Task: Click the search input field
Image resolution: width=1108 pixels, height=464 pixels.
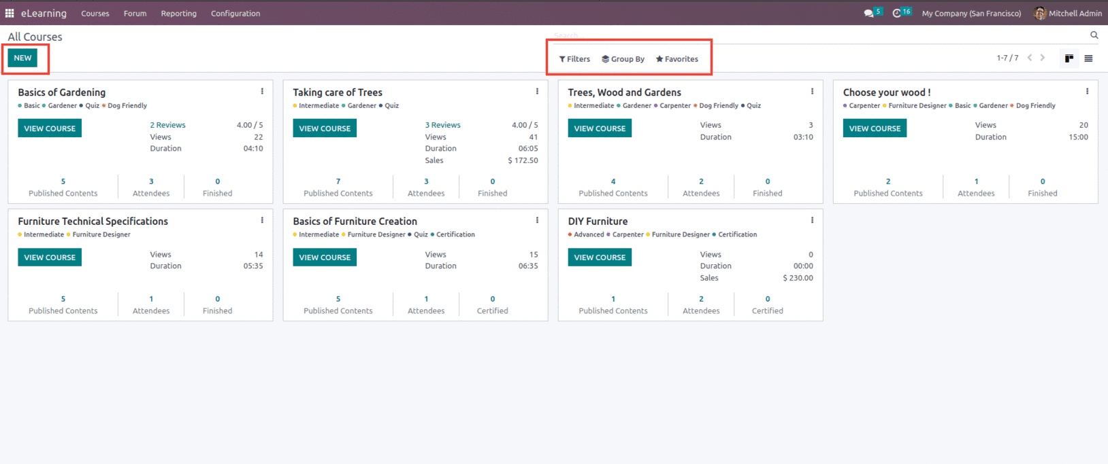Action: click(x=817, y=35)
